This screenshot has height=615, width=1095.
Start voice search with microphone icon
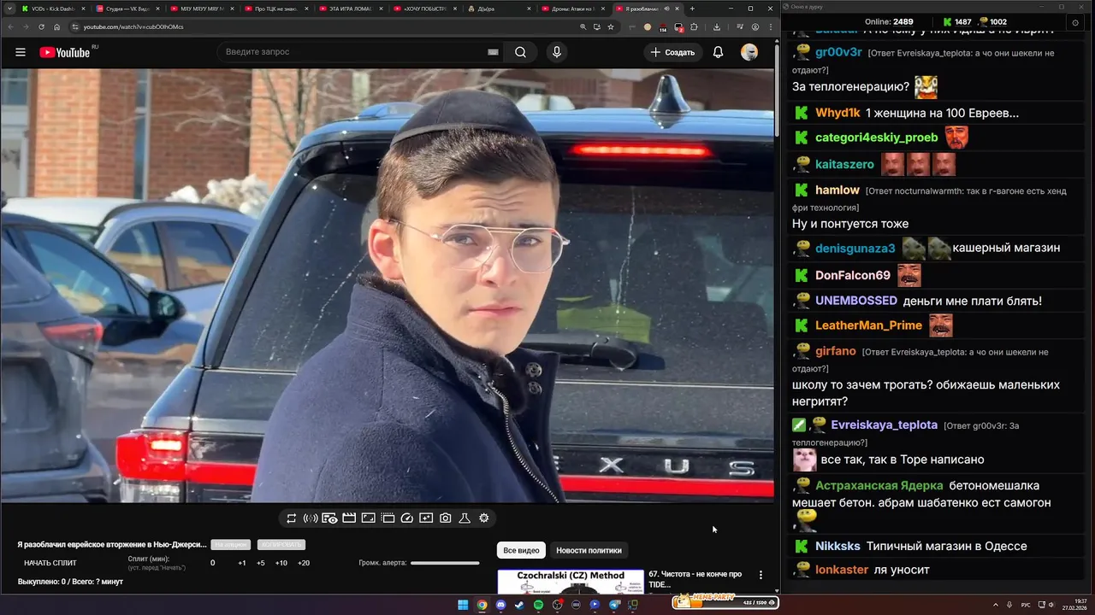coord(557,52)
